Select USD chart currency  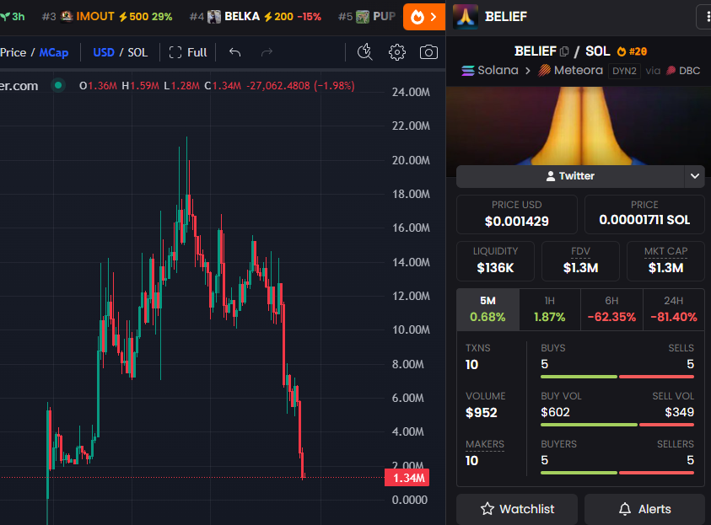104,52
